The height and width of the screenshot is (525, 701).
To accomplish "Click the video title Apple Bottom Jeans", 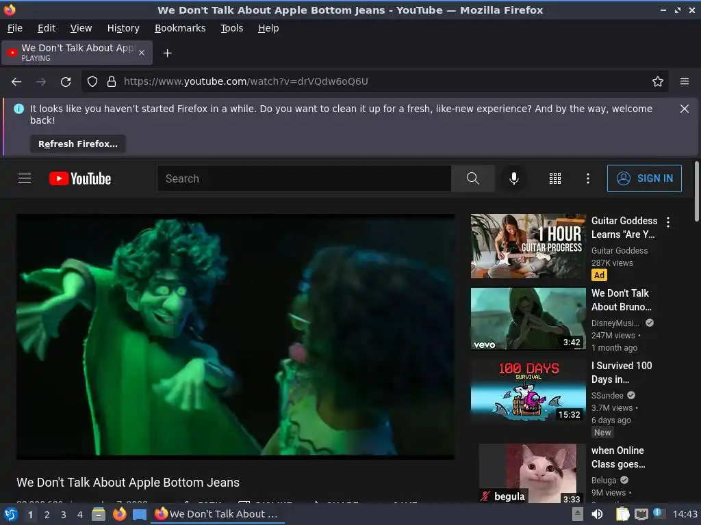I will click(x=128, y=483).
